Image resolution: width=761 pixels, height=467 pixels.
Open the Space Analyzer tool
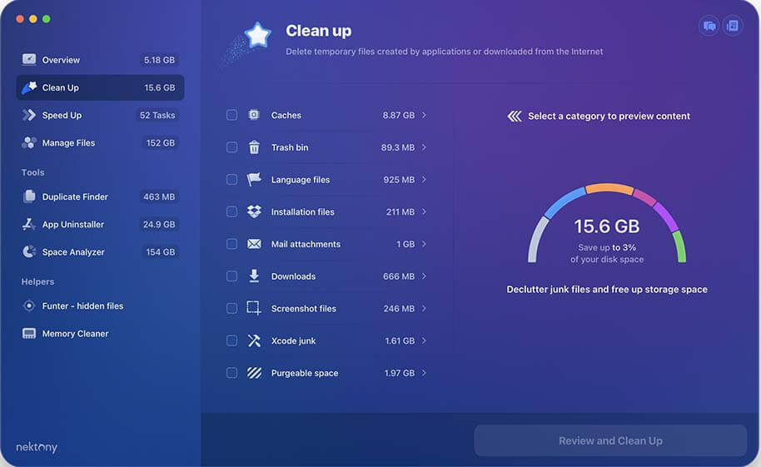(100, 252)
